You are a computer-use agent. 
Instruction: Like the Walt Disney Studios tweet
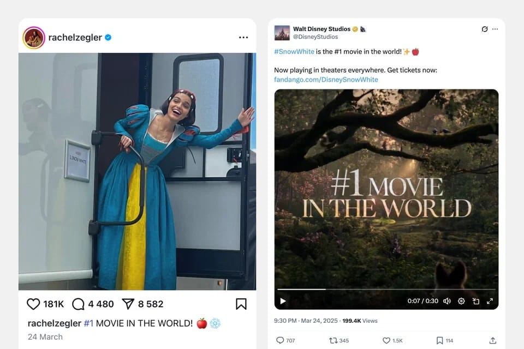coord(386,340)
